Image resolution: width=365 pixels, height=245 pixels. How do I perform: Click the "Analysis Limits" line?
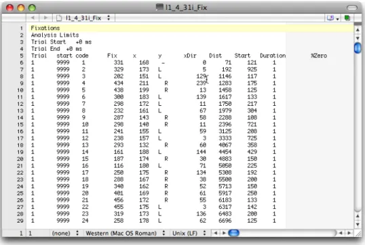pos(55,35)
